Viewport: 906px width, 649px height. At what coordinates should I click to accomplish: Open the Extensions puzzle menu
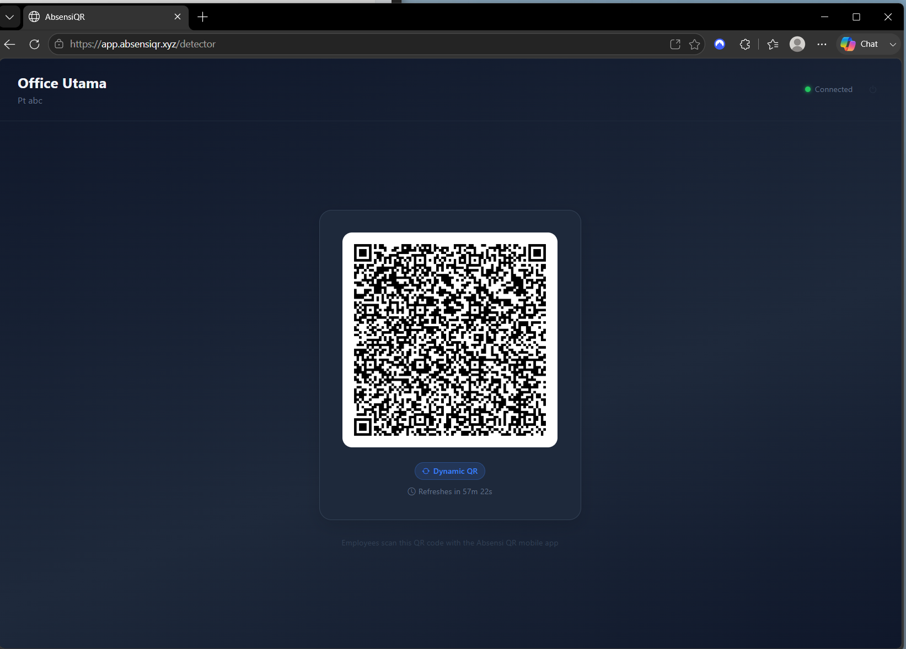(745, 44)
